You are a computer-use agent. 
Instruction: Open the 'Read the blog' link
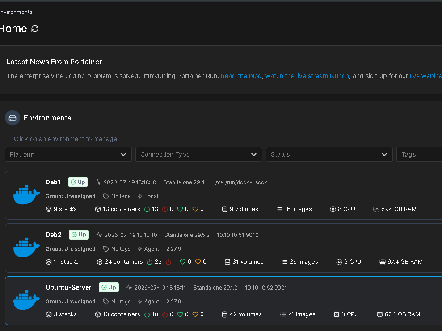click(241, 76)
